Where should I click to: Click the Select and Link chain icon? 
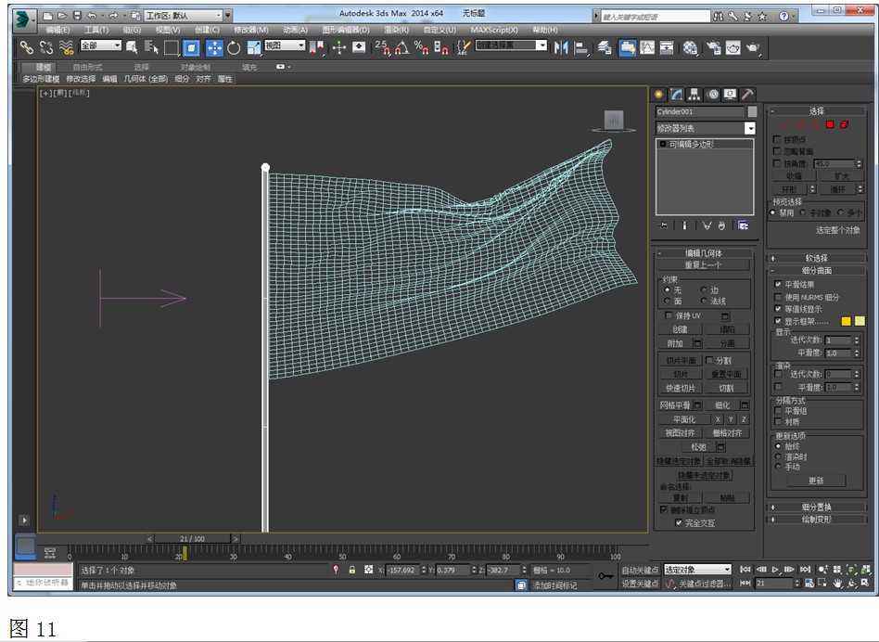[26, 47]
